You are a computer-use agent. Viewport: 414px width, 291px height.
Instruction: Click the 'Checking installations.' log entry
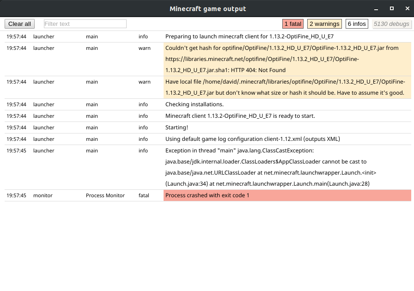click(x=195, y=104)
